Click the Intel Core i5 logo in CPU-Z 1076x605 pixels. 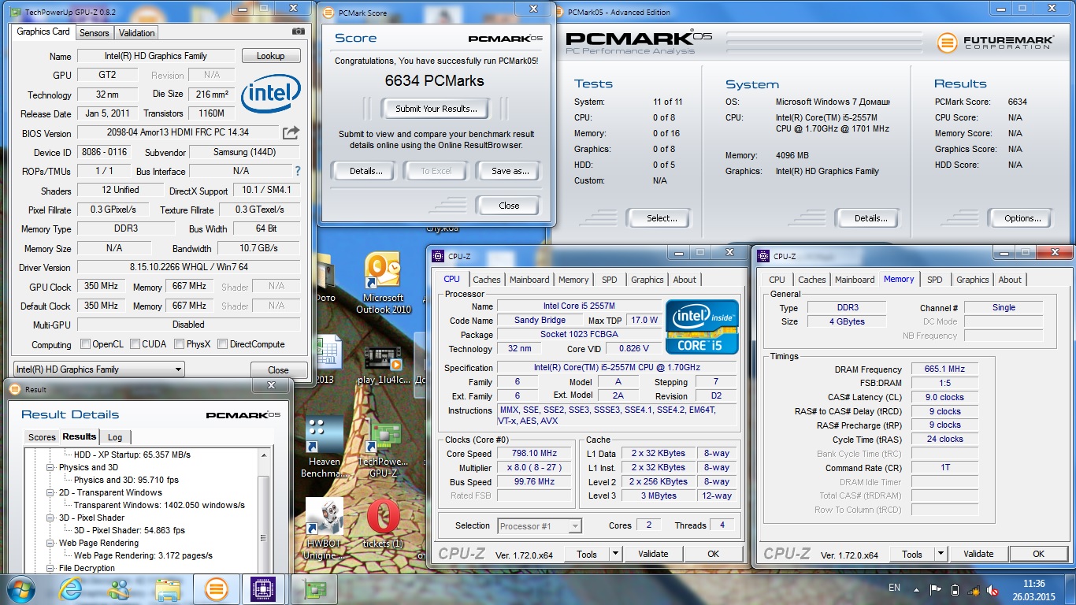(702, 326)
